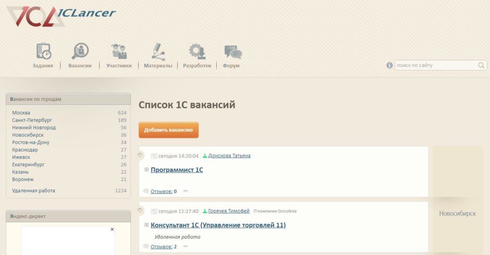The width and height of the screenshot is (490, 255).
Task: Open Отзывов link with 2 replies
Action: 162,246
